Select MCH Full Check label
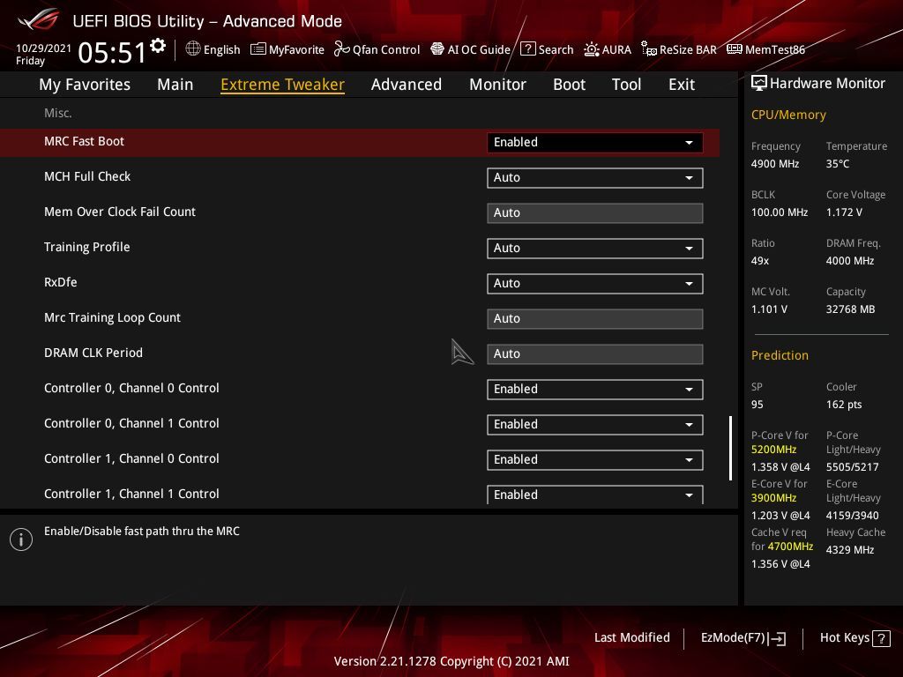903x677 pixels. pos(87,176)
